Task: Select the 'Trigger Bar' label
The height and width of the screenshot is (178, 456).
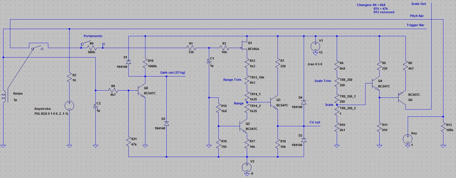Action: [415, 25]
